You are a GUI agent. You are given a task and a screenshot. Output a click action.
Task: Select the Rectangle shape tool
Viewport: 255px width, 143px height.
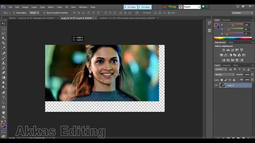click(x=4, y=107)
